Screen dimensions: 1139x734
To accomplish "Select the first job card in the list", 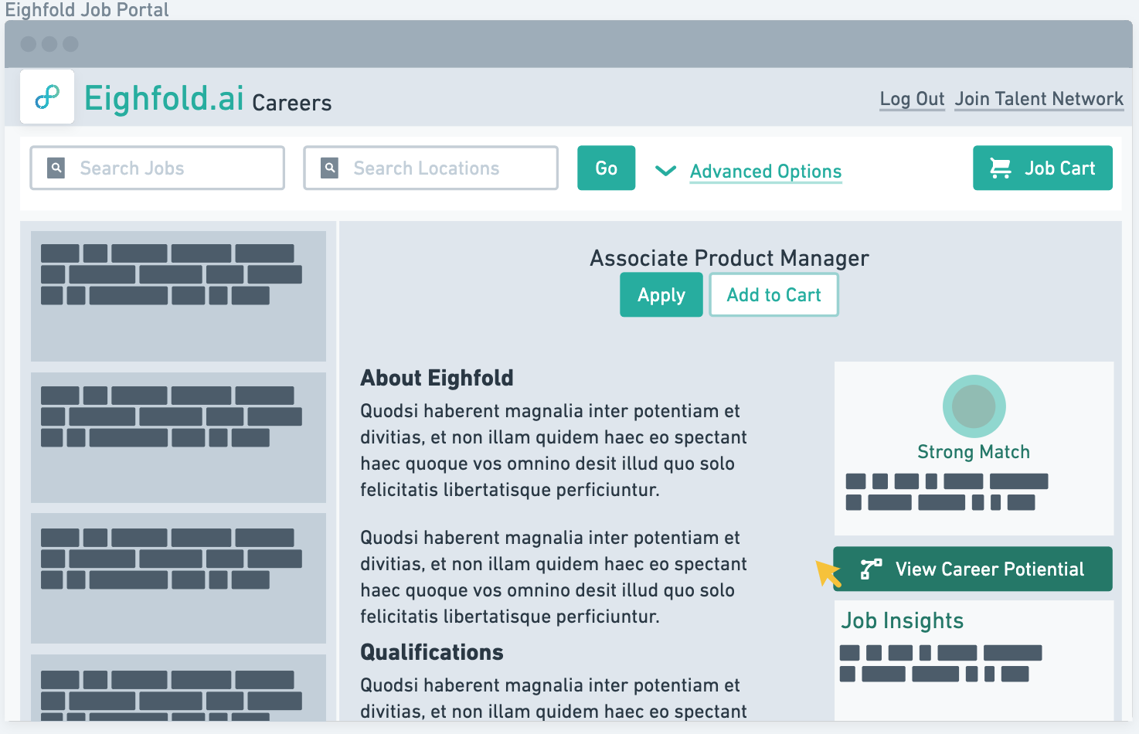I will pos(178,296).
